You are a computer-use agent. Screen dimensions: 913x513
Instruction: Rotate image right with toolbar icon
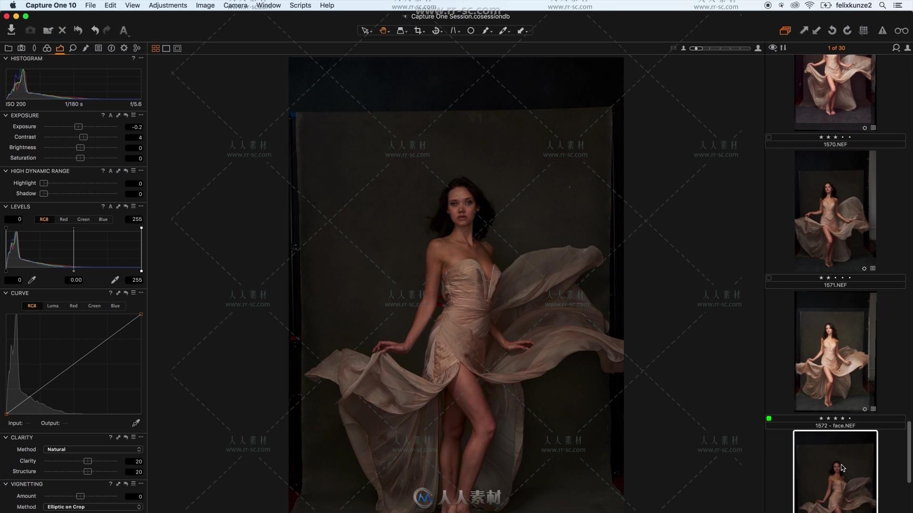(847, 30)
